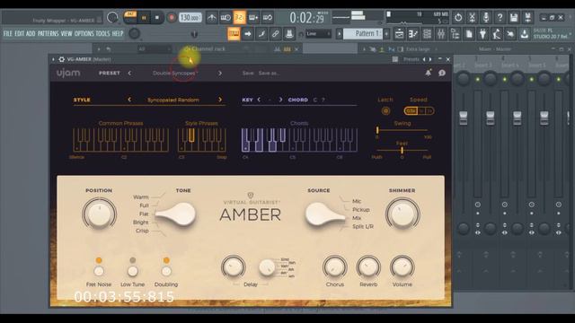Click the Feel slider handle
Viewport: 575px width, 323px height.
pos(402,150)
